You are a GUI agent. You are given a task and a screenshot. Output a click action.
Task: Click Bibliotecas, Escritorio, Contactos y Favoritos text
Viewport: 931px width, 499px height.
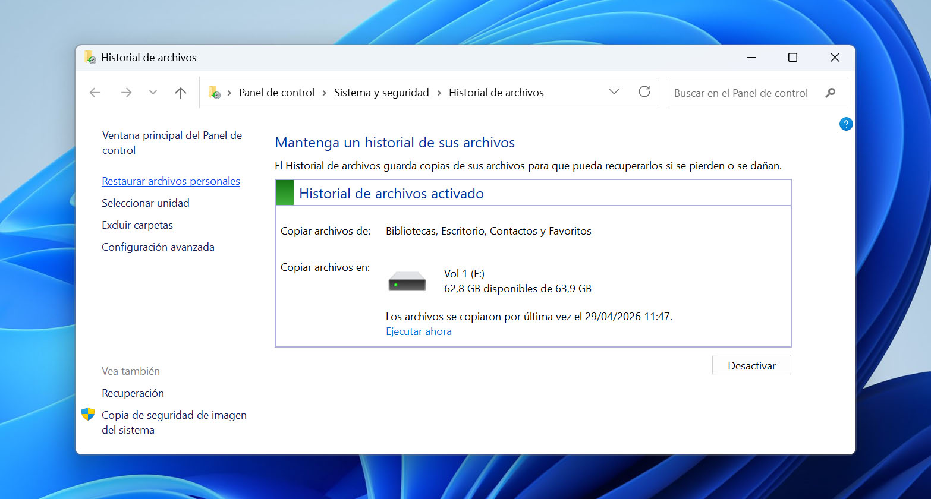[489, 231]
